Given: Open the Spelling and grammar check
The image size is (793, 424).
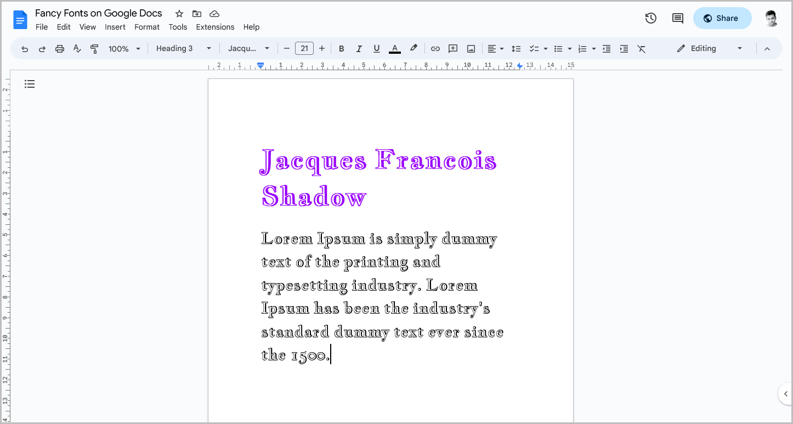Looking at the screenshot, I should pos(77,48).
